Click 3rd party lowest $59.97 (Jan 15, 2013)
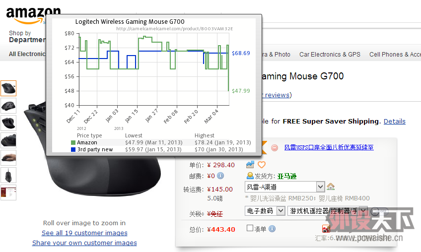The image size is (421, 252). [153, 149]
